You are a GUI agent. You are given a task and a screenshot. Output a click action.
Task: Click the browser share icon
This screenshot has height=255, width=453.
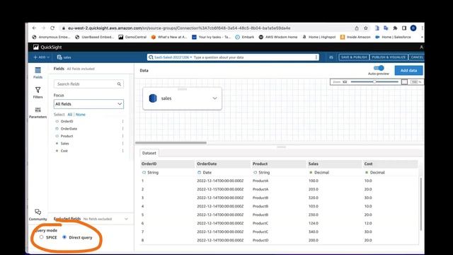tap(357, 28)
